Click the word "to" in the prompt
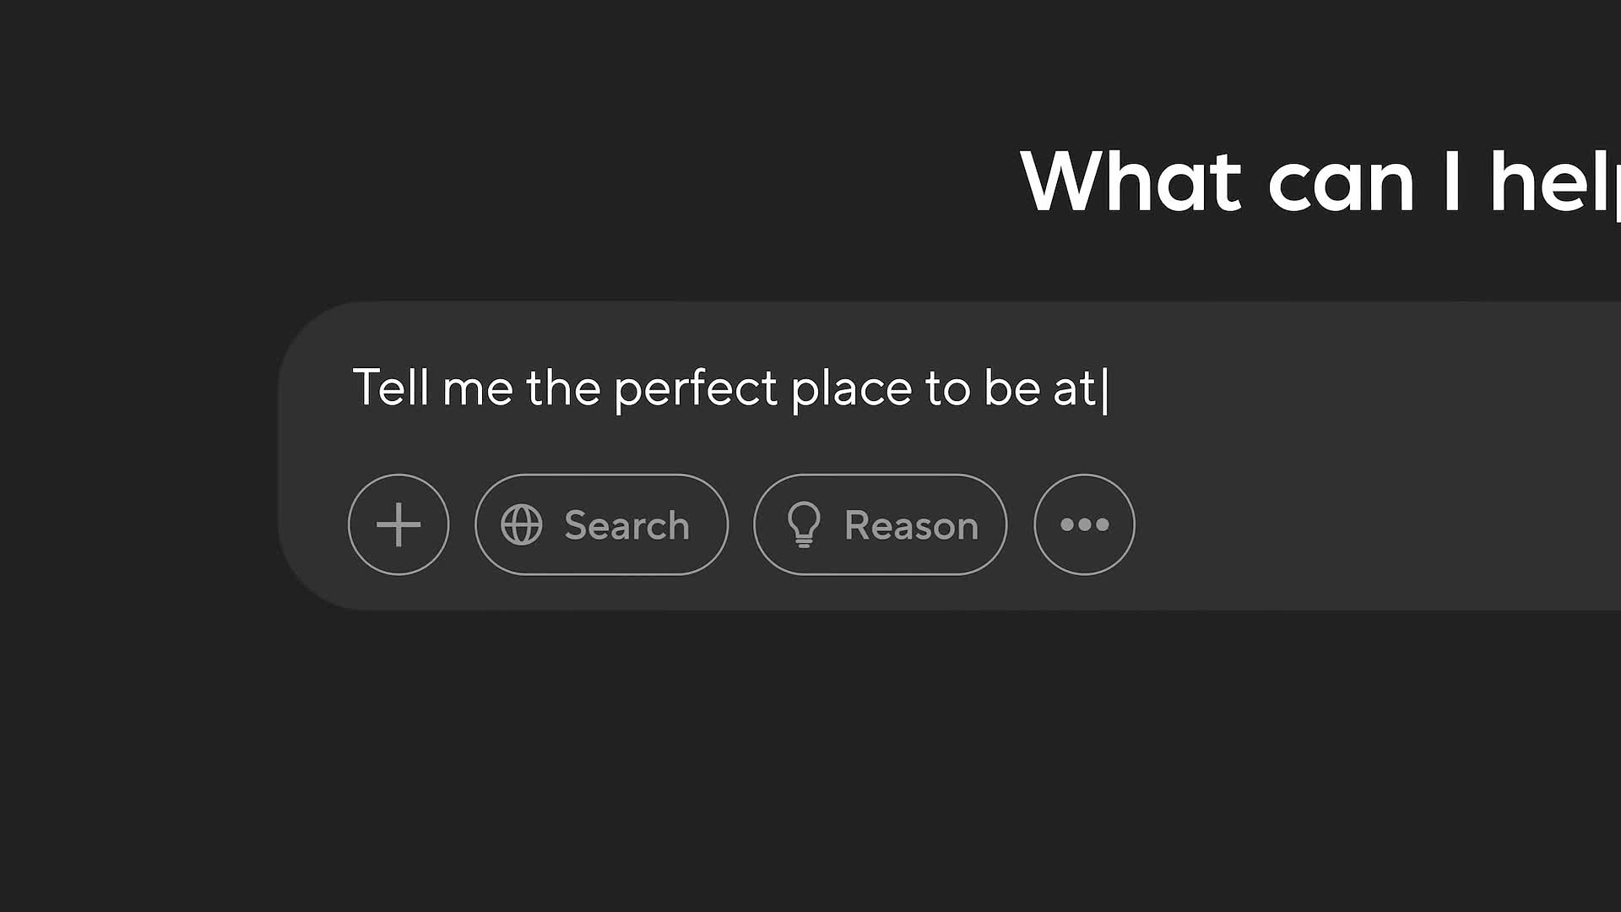 point(947,388)
